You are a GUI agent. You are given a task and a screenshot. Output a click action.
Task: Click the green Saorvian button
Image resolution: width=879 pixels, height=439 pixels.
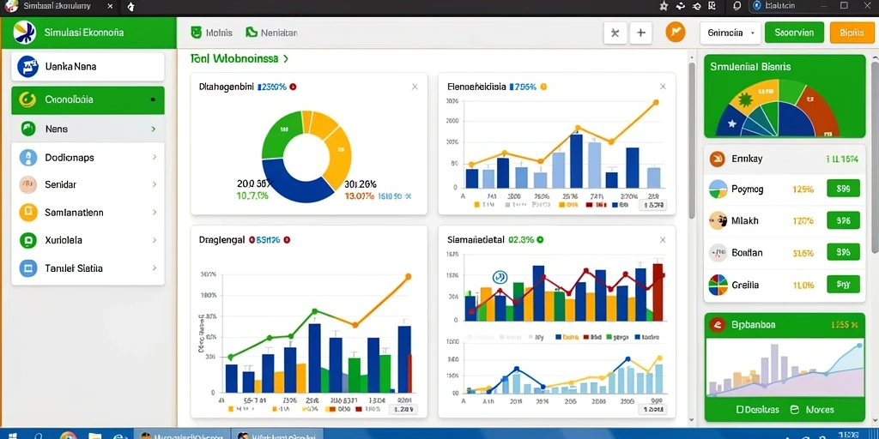[x=794, y=33]
